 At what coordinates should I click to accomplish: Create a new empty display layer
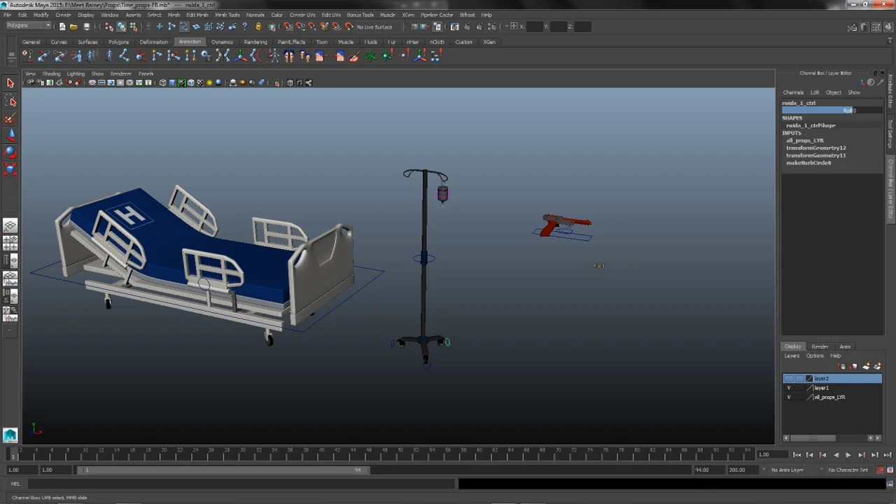click(x=866, y=366)
